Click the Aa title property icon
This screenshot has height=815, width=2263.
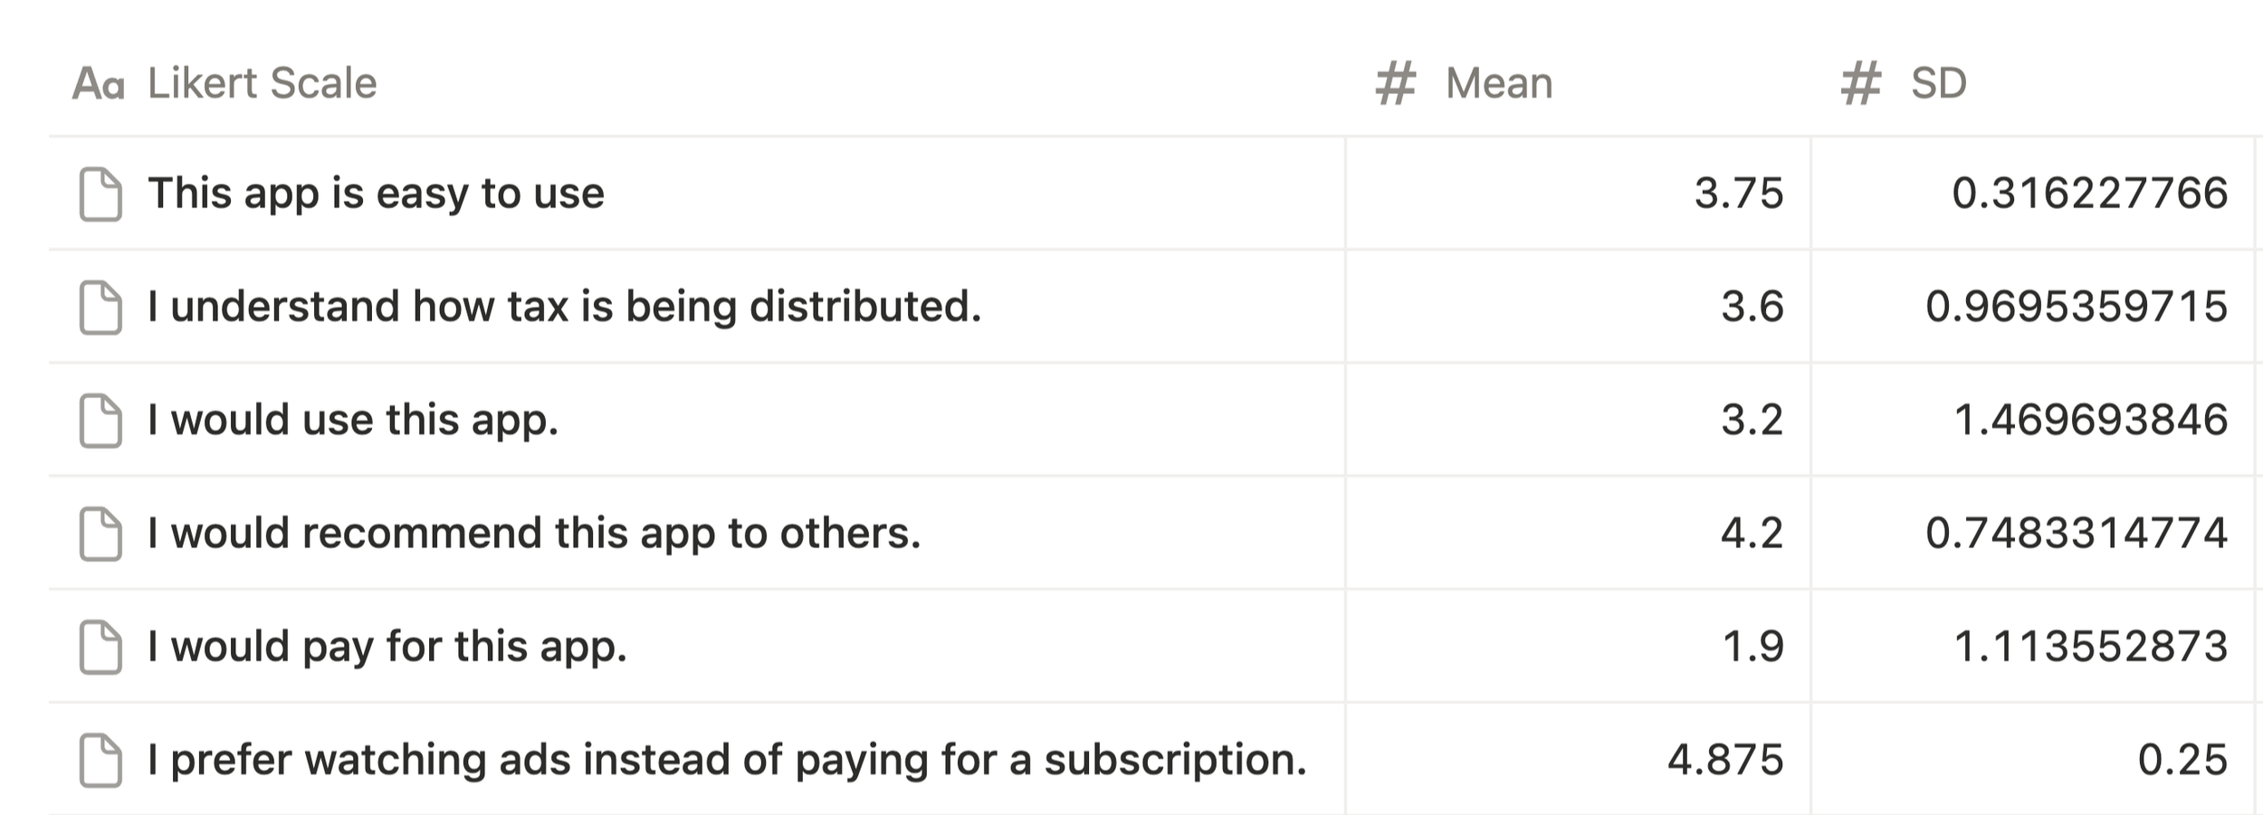(98, 83)
